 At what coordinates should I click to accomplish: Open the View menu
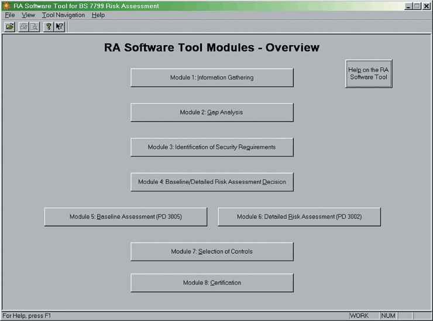[x=28, y=15]
